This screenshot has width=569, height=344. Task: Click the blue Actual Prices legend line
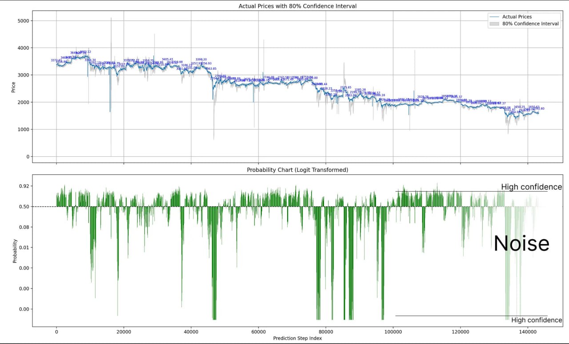coord(494,17)
